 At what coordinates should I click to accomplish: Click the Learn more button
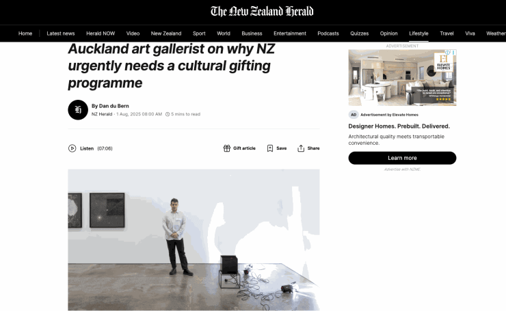402,158
